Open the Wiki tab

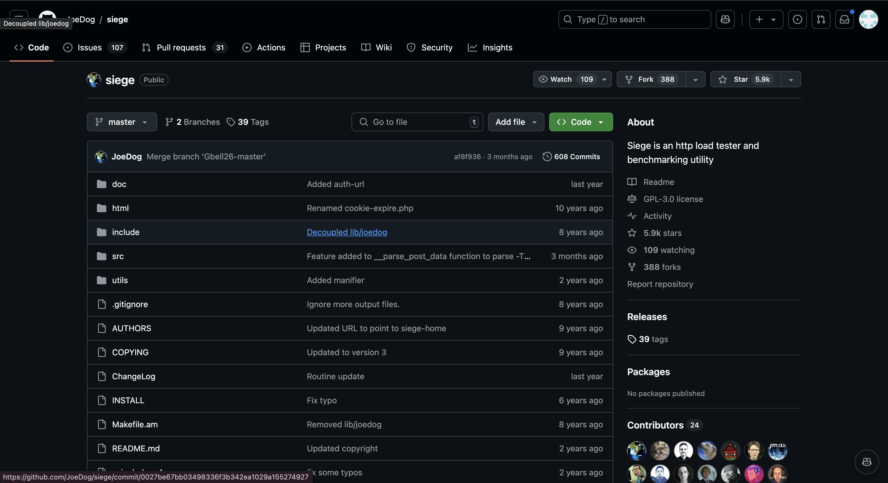[376, 47]
